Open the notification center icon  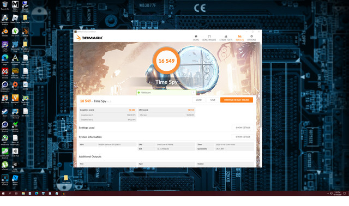(x=345, y=193)
